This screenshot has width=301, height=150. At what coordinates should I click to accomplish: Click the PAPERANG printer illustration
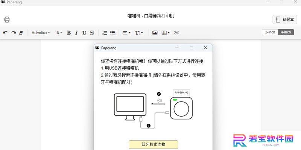point(181,105)
